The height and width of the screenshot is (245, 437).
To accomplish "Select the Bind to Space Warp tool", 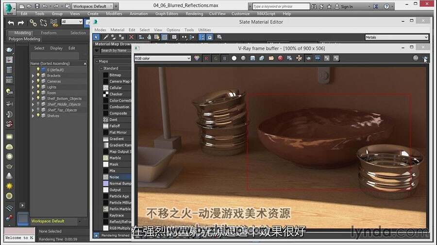I will [x=54, y=23].
